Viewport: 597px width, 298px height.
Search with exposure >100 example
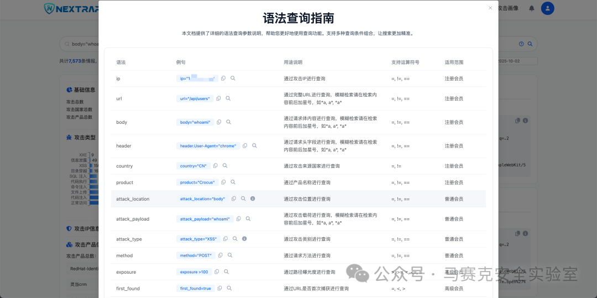point(226,272)
